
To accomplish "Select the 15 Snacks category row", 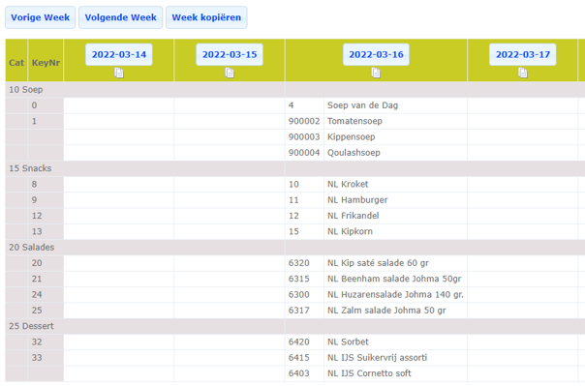I will tap(295, 168).
